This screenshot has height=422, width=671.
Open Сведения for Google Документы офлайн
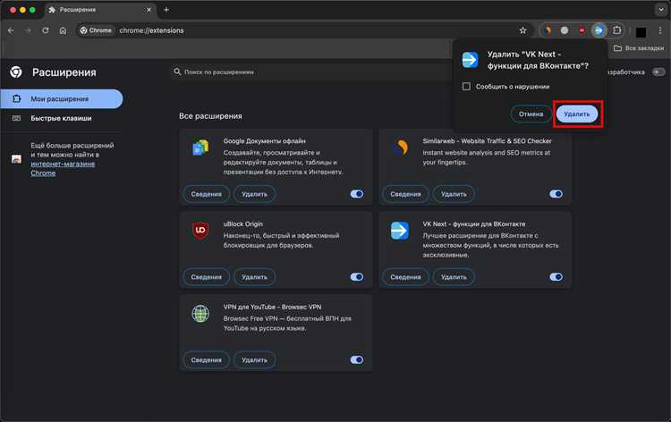(x=207, y=194)
